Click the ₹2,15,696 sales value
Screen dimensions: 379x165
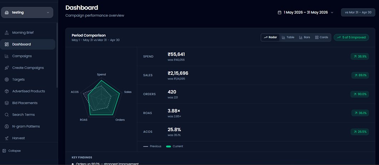(178, 73)
